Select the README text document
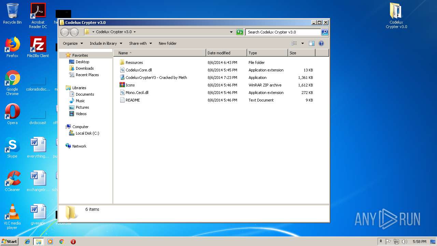 point(130,100)
